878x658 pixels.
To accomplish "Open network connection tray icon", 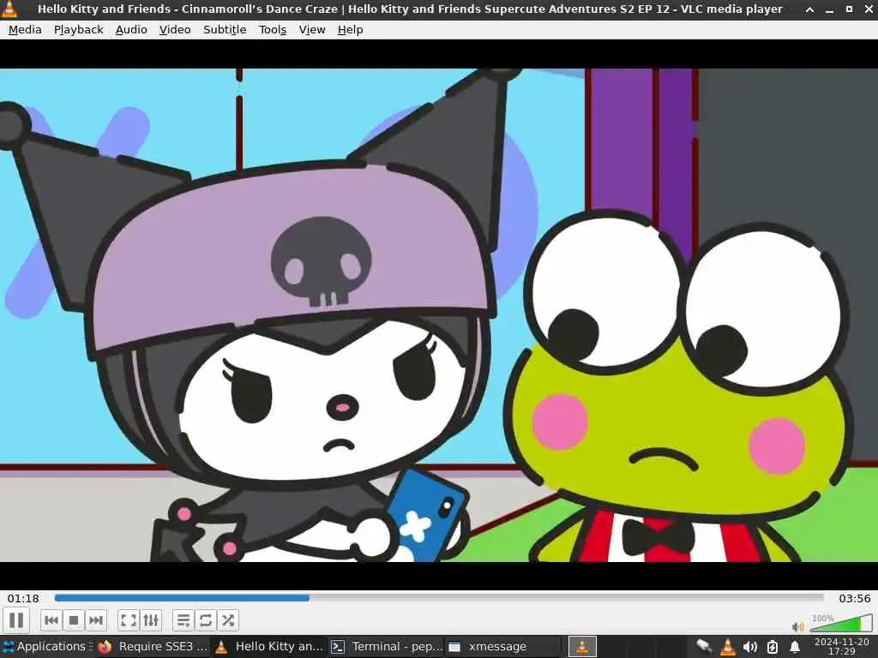I will [x=704, y=647].
